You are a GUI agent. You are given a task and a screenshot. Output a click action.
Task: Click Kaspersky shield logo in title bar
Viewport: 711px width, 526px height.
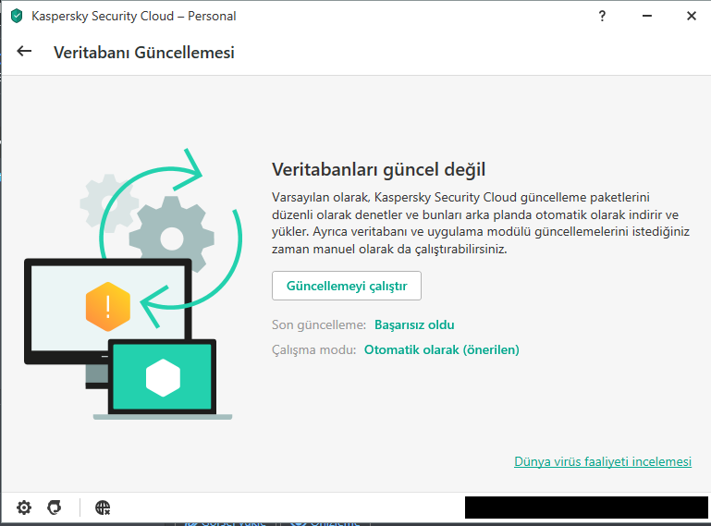pyautogui.click(x=17, y=17)
